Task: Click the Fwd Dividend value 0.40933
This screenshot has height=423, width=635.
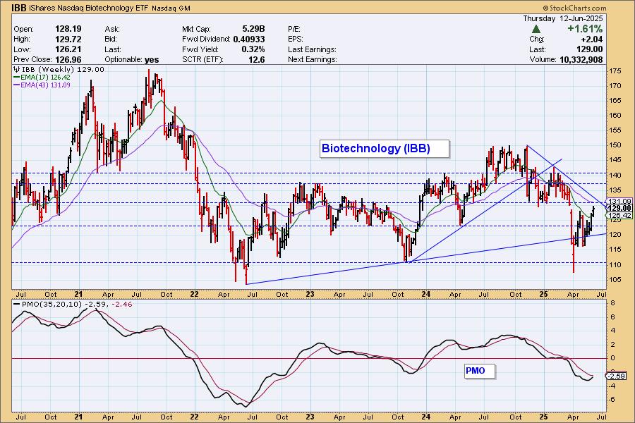Action: 249,39
